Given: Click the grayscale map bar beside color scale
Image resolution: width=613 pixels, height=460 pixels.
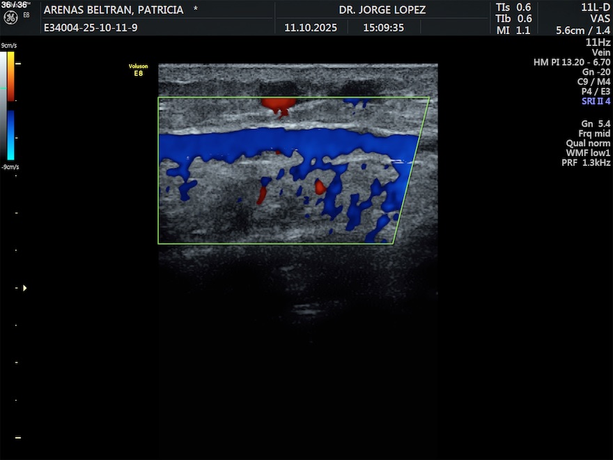Looking at the screenshot, I should [x=3, y=106].
